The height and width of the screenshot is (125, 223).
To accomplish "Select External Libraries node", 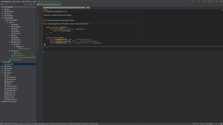I will 9,101.
